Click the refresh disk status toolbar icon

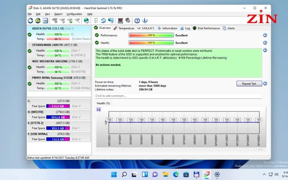[x=30, y=21]
